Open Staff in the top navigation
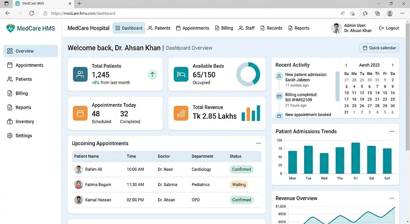Screen dimensions: 410x224 tap(246, 28)
